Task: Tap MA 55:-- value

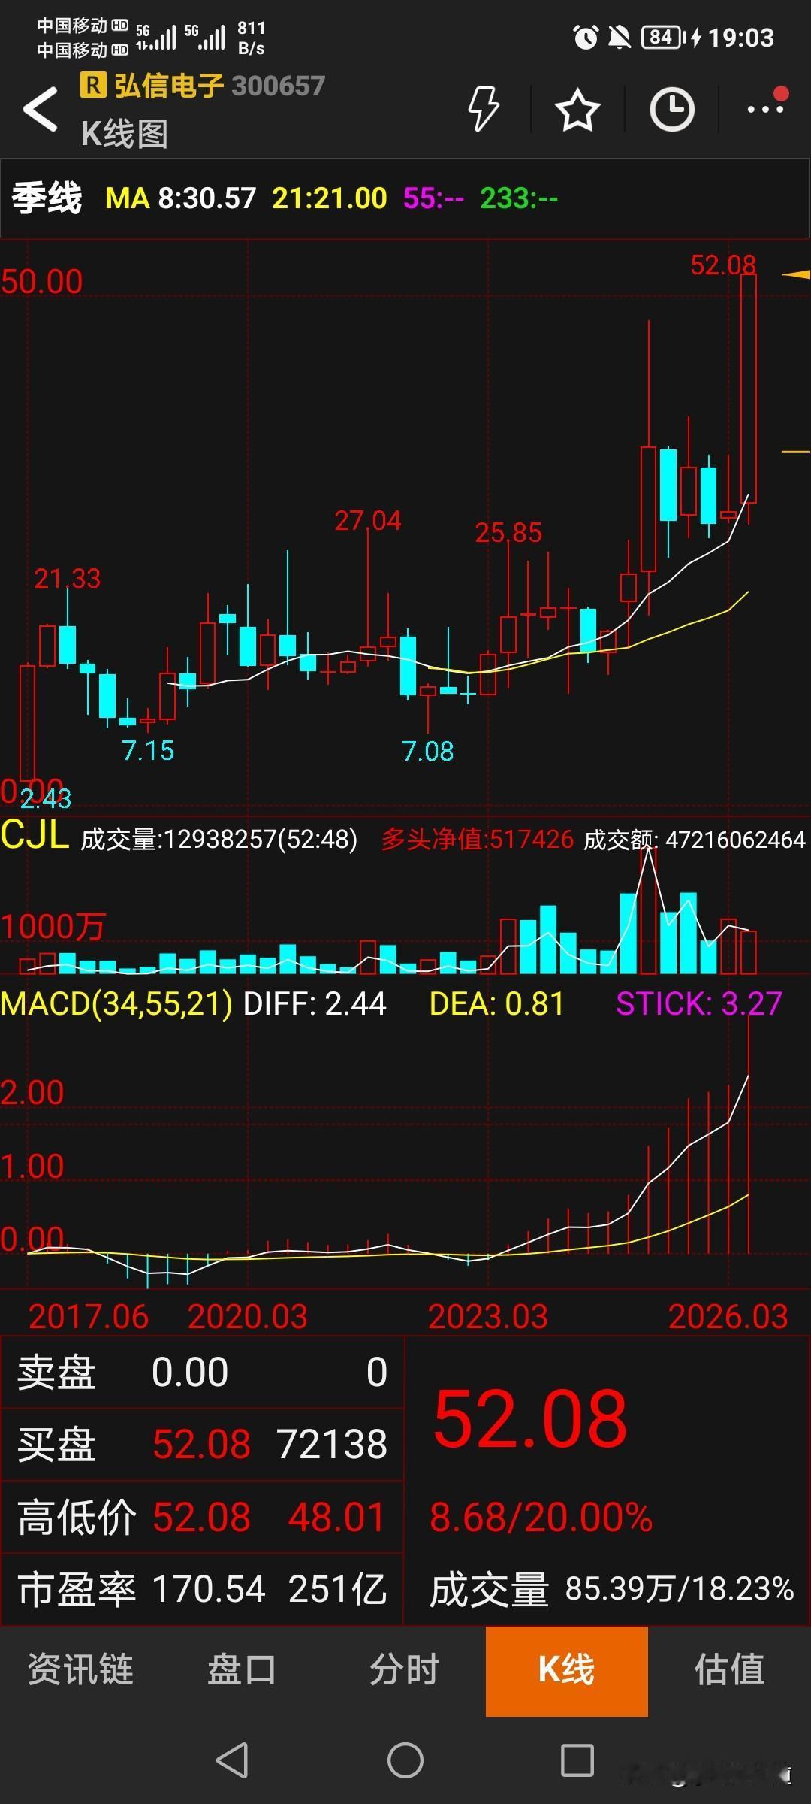Action: pyautogui.click(x=433, y=198)
